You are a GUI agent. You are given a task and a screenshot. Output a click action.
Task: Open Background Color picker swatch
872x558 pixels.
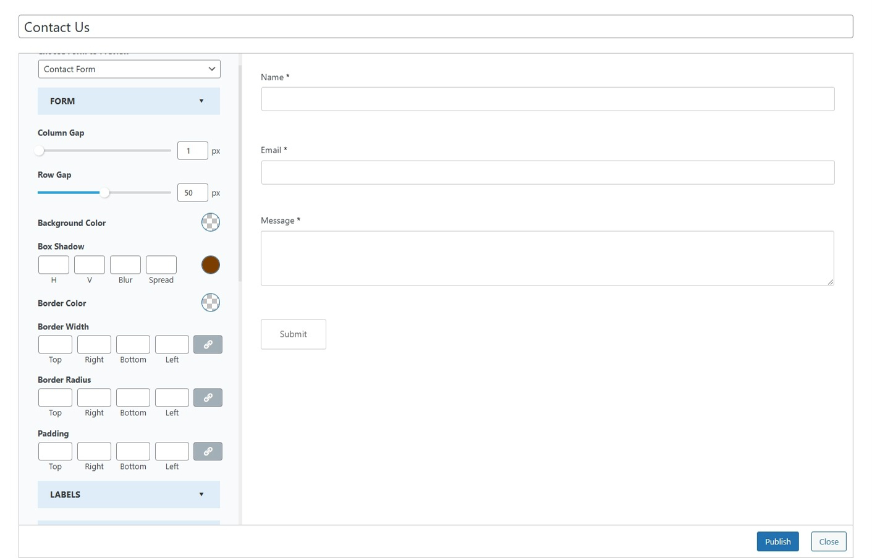[x=211, y=222]
